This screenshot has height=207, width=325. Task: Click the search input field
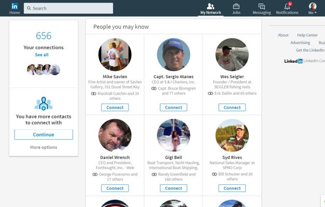tap(68, 8)
